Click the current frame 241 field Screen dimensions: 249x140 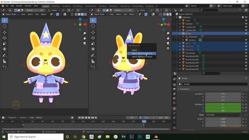coord(132,117)
